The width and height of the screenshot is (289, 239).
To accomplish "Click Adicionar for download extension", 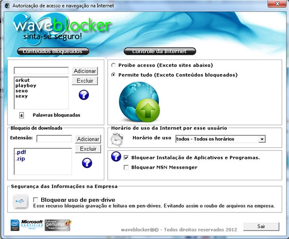I will click(x=88, y=139).
